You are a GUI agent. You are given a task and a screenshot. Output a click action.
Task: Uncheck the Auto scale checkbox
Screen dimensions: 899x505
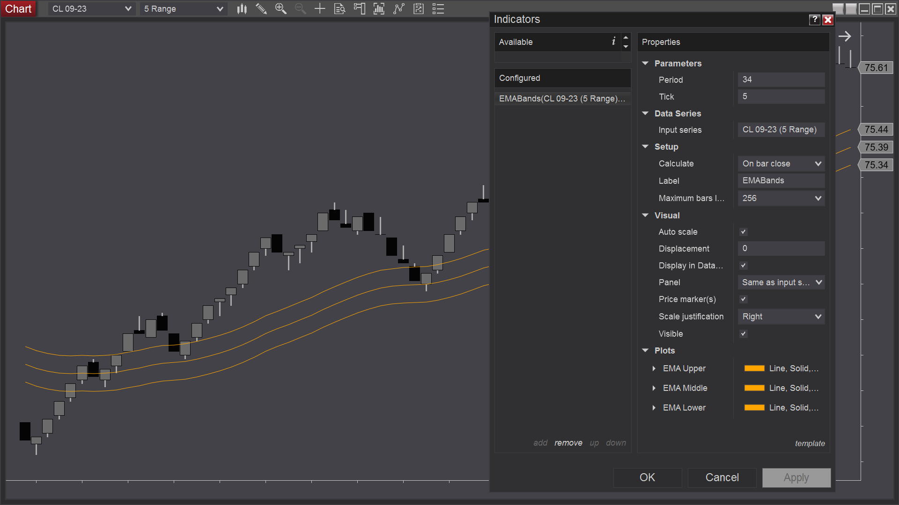[x=743, y=232]
